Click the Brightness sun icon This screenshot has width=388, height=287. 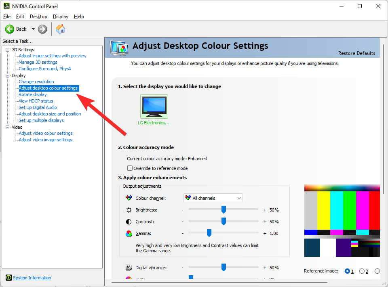point(129,209)
